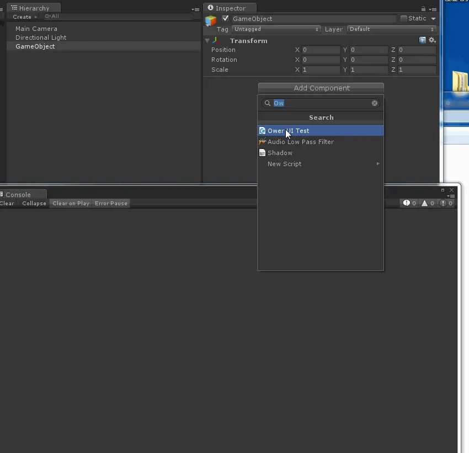469x453 pixels.
Task: Toggle Error Pause
Action: point(111,204)
